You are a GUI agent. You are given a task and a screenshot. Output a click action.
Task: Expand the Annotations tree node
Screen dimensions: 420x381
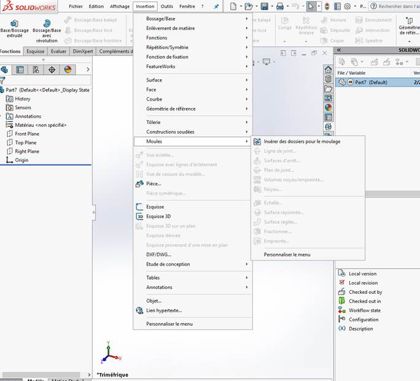(2, 116)
